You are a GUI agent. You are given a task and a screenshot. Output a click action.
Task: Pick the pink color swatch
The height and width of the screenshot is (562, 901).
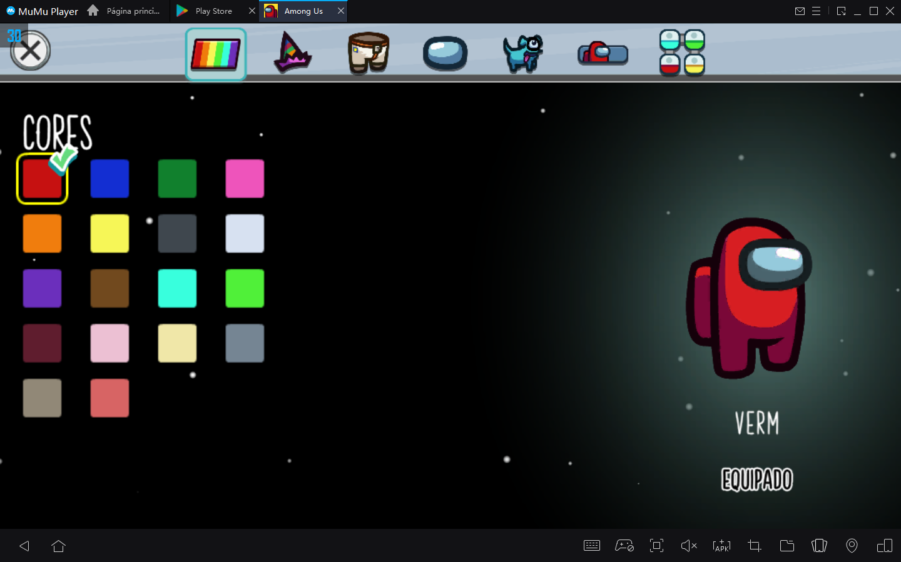[245, 179]
